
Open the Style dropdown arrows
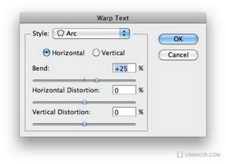pos(125,34)
